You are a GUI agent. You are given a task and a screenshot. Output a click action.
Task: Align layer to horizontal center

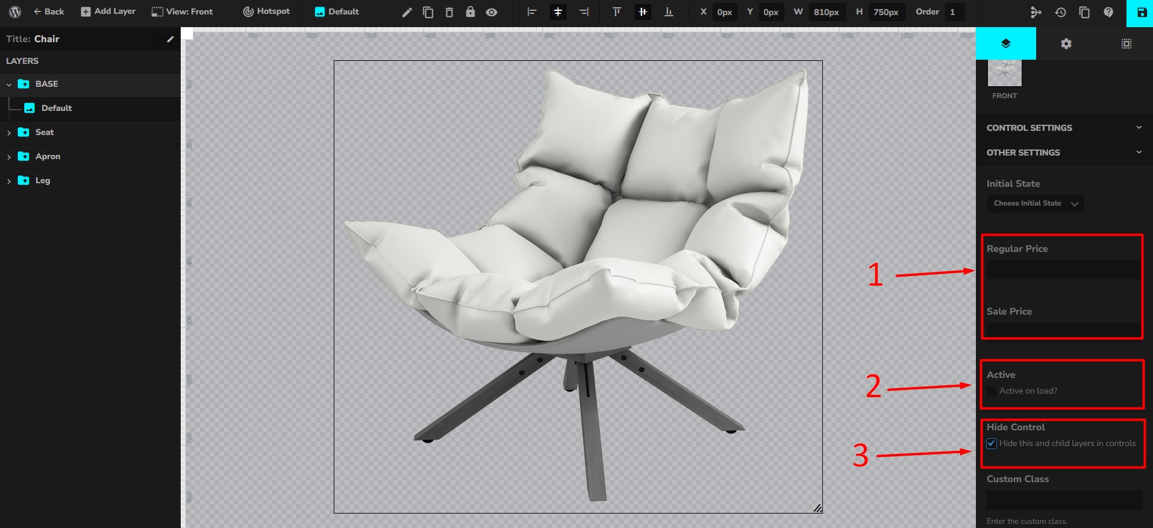[x=558, y=12]
